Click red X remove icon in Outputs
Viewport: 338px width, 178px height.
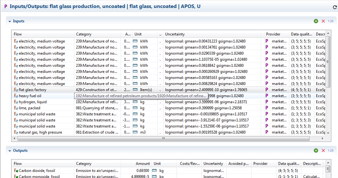tap(323, 151)
